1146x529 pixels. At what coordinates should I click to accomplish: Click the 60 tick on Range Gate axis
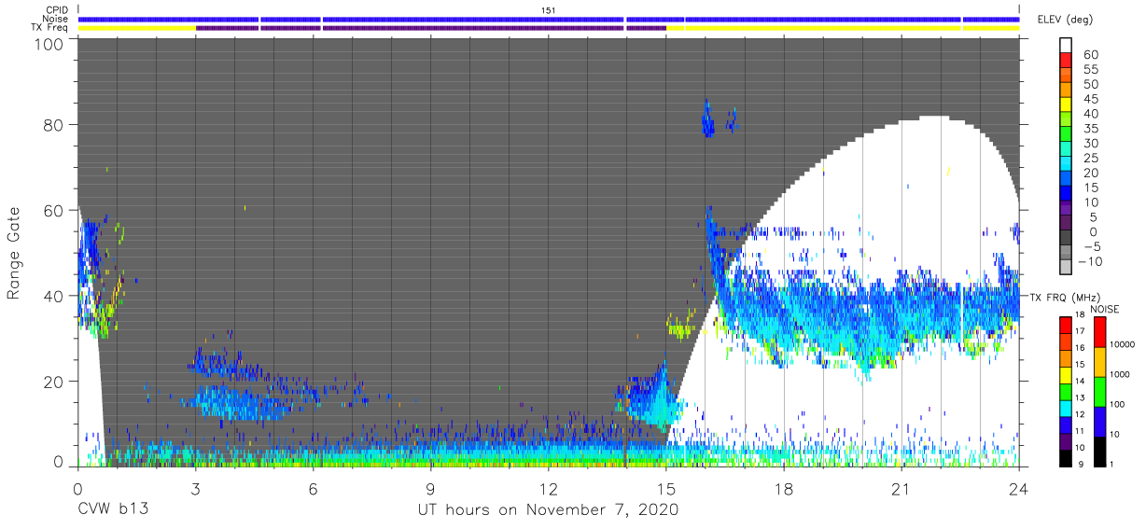[x=53, y=211]
